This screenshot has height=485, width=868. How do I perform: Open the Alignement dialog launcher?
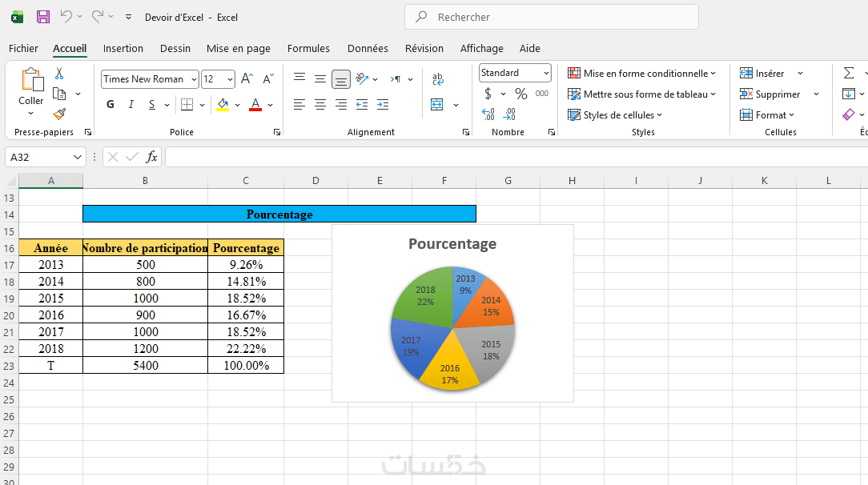465,132
